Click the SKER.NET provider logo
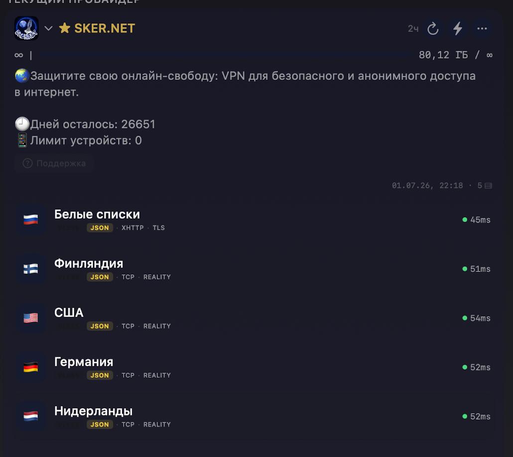This screenshot has height=457, width=513. pyautogui.click(x=26, y=28)
